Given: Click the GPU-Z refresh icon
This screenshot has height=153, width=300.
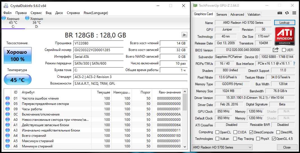Looking at the screenshot, I should click(287, 13).
